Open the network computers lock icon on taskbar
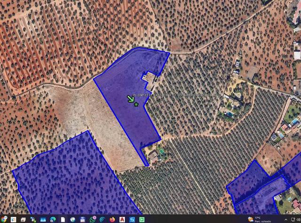The width and height of the screenshot is (301, 223). 33,219
